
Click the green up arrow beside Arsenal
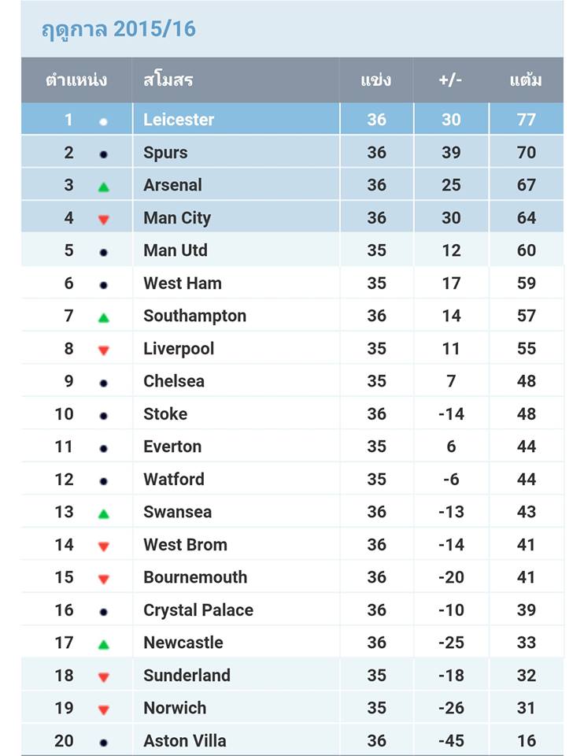coord(104,187)
